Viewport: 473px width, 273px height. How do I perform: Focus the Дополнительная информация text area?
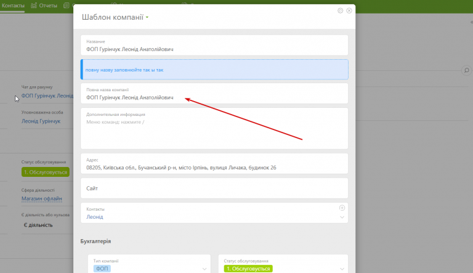214,128
